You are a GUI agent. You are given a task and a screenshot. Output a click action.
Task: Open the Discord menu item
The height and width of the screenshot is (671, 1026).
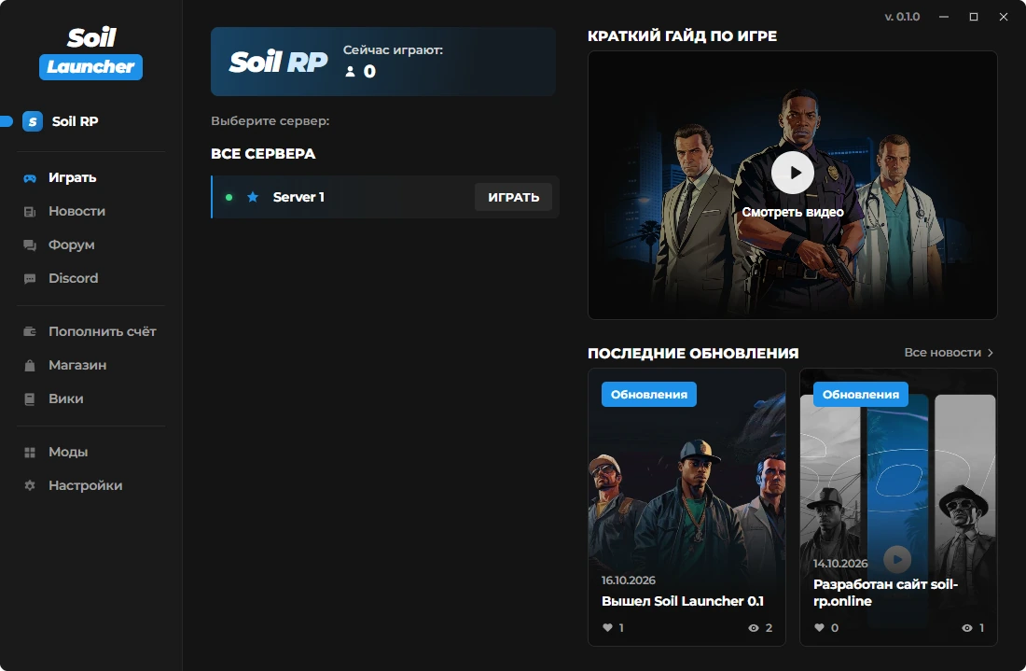pos(74,278)
